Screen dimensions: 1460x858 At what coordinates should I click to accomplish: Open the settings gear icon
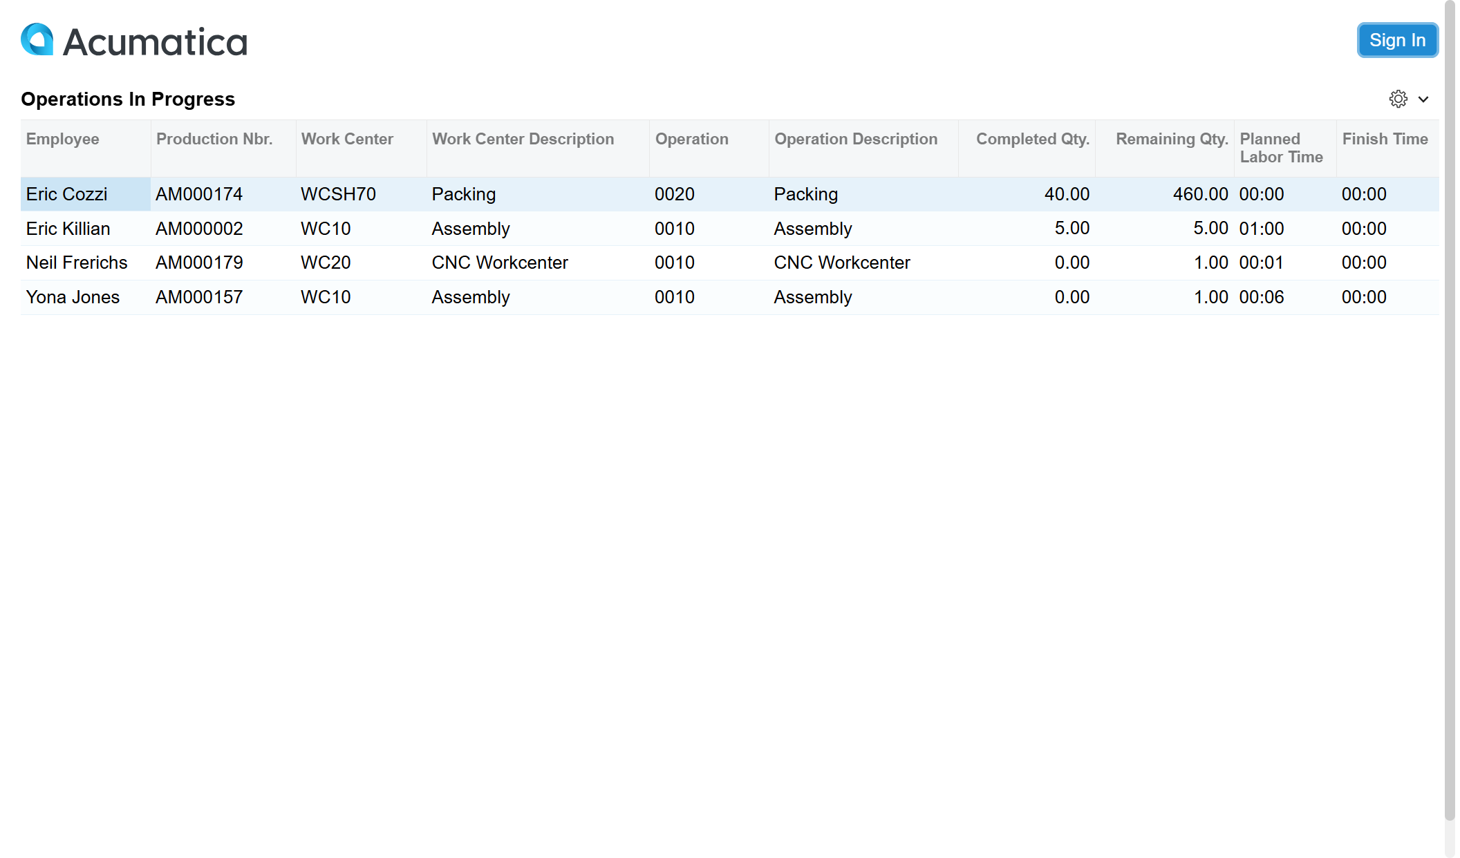point(1398,99)
